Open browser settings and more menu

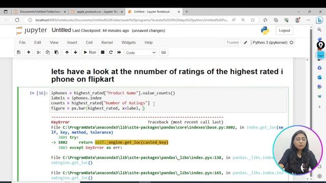(x=308, y=20)
